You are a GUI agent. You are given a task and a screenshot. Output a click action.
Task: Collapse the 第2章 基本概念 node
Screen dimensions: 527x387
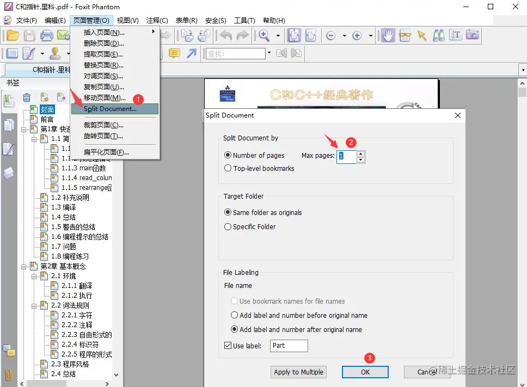click(x=23, y=267)
